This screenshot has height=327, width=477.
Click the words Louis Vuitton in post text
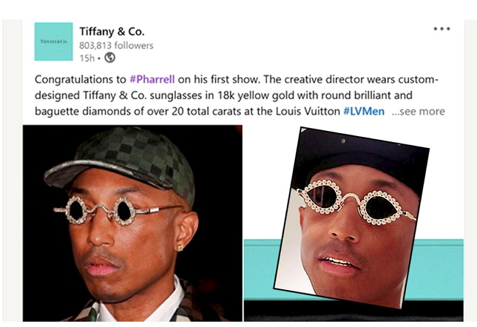(308, 111)
